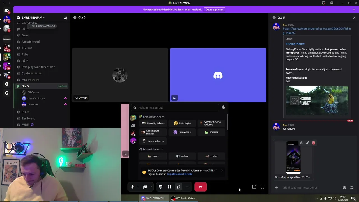
Task: Disconnect from the voice call
Action: coord(201,187)
